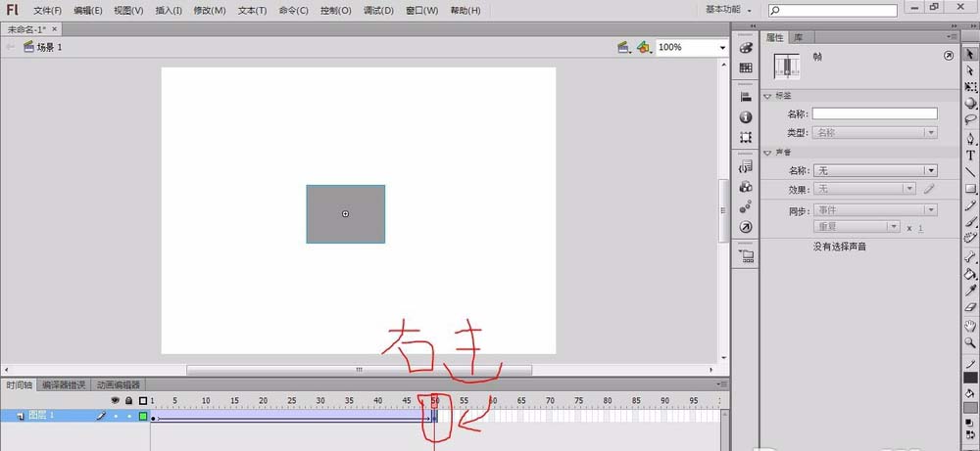This screenshot has width=980, height=451.
Task: Select the Eyedropper tool
Action: coord(970,290)
